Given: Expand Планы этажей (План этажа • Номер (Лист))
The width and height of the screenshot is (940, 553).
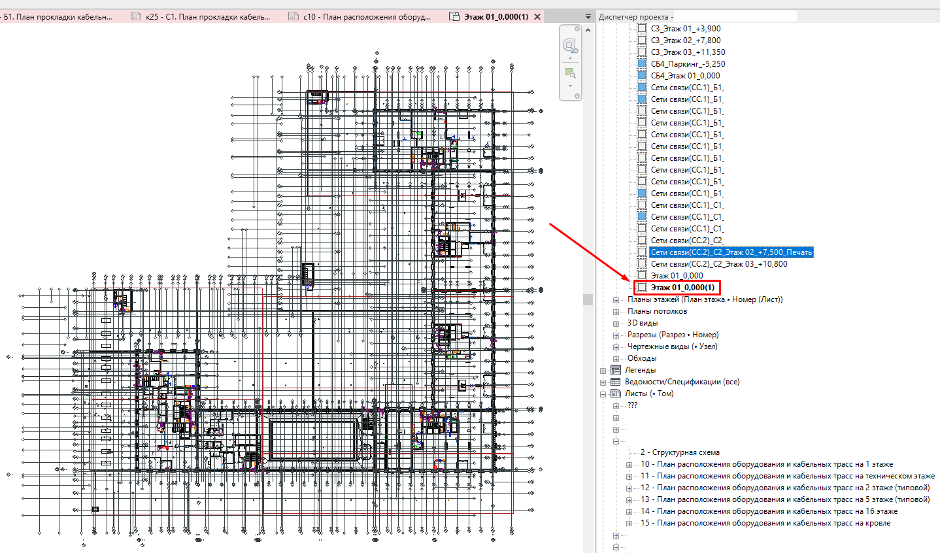Looking at the screenshot, I should pos(616,300).
